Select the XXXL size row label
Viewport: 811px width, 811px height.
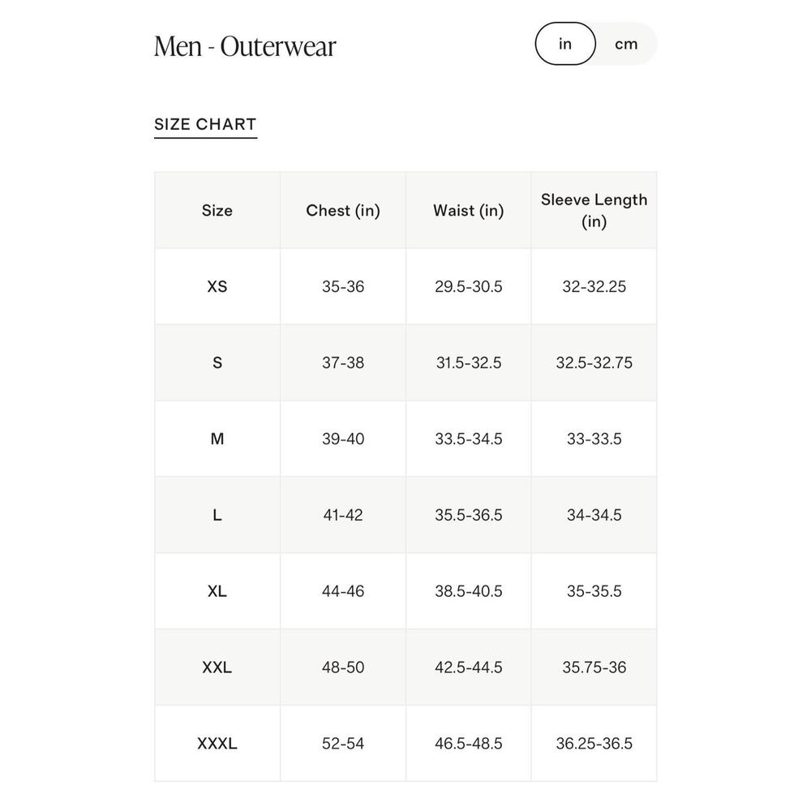[217, 743]
